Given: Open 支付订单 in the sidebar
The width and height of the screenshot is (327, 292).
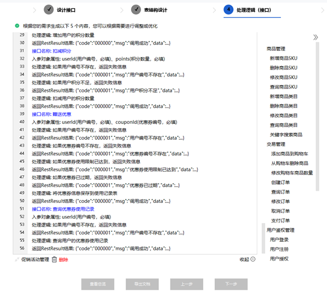Looking at the screenshot, I should click(280, 221).
